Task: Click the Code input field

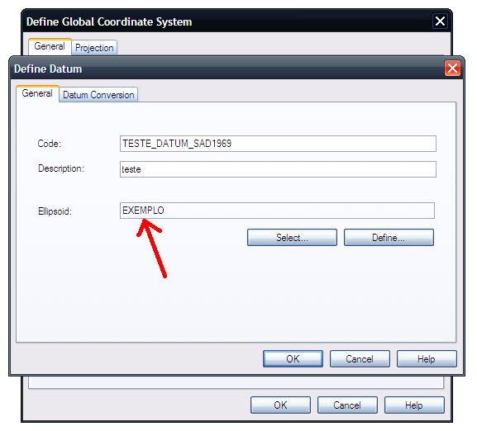Action: click(x=278, y=144)
